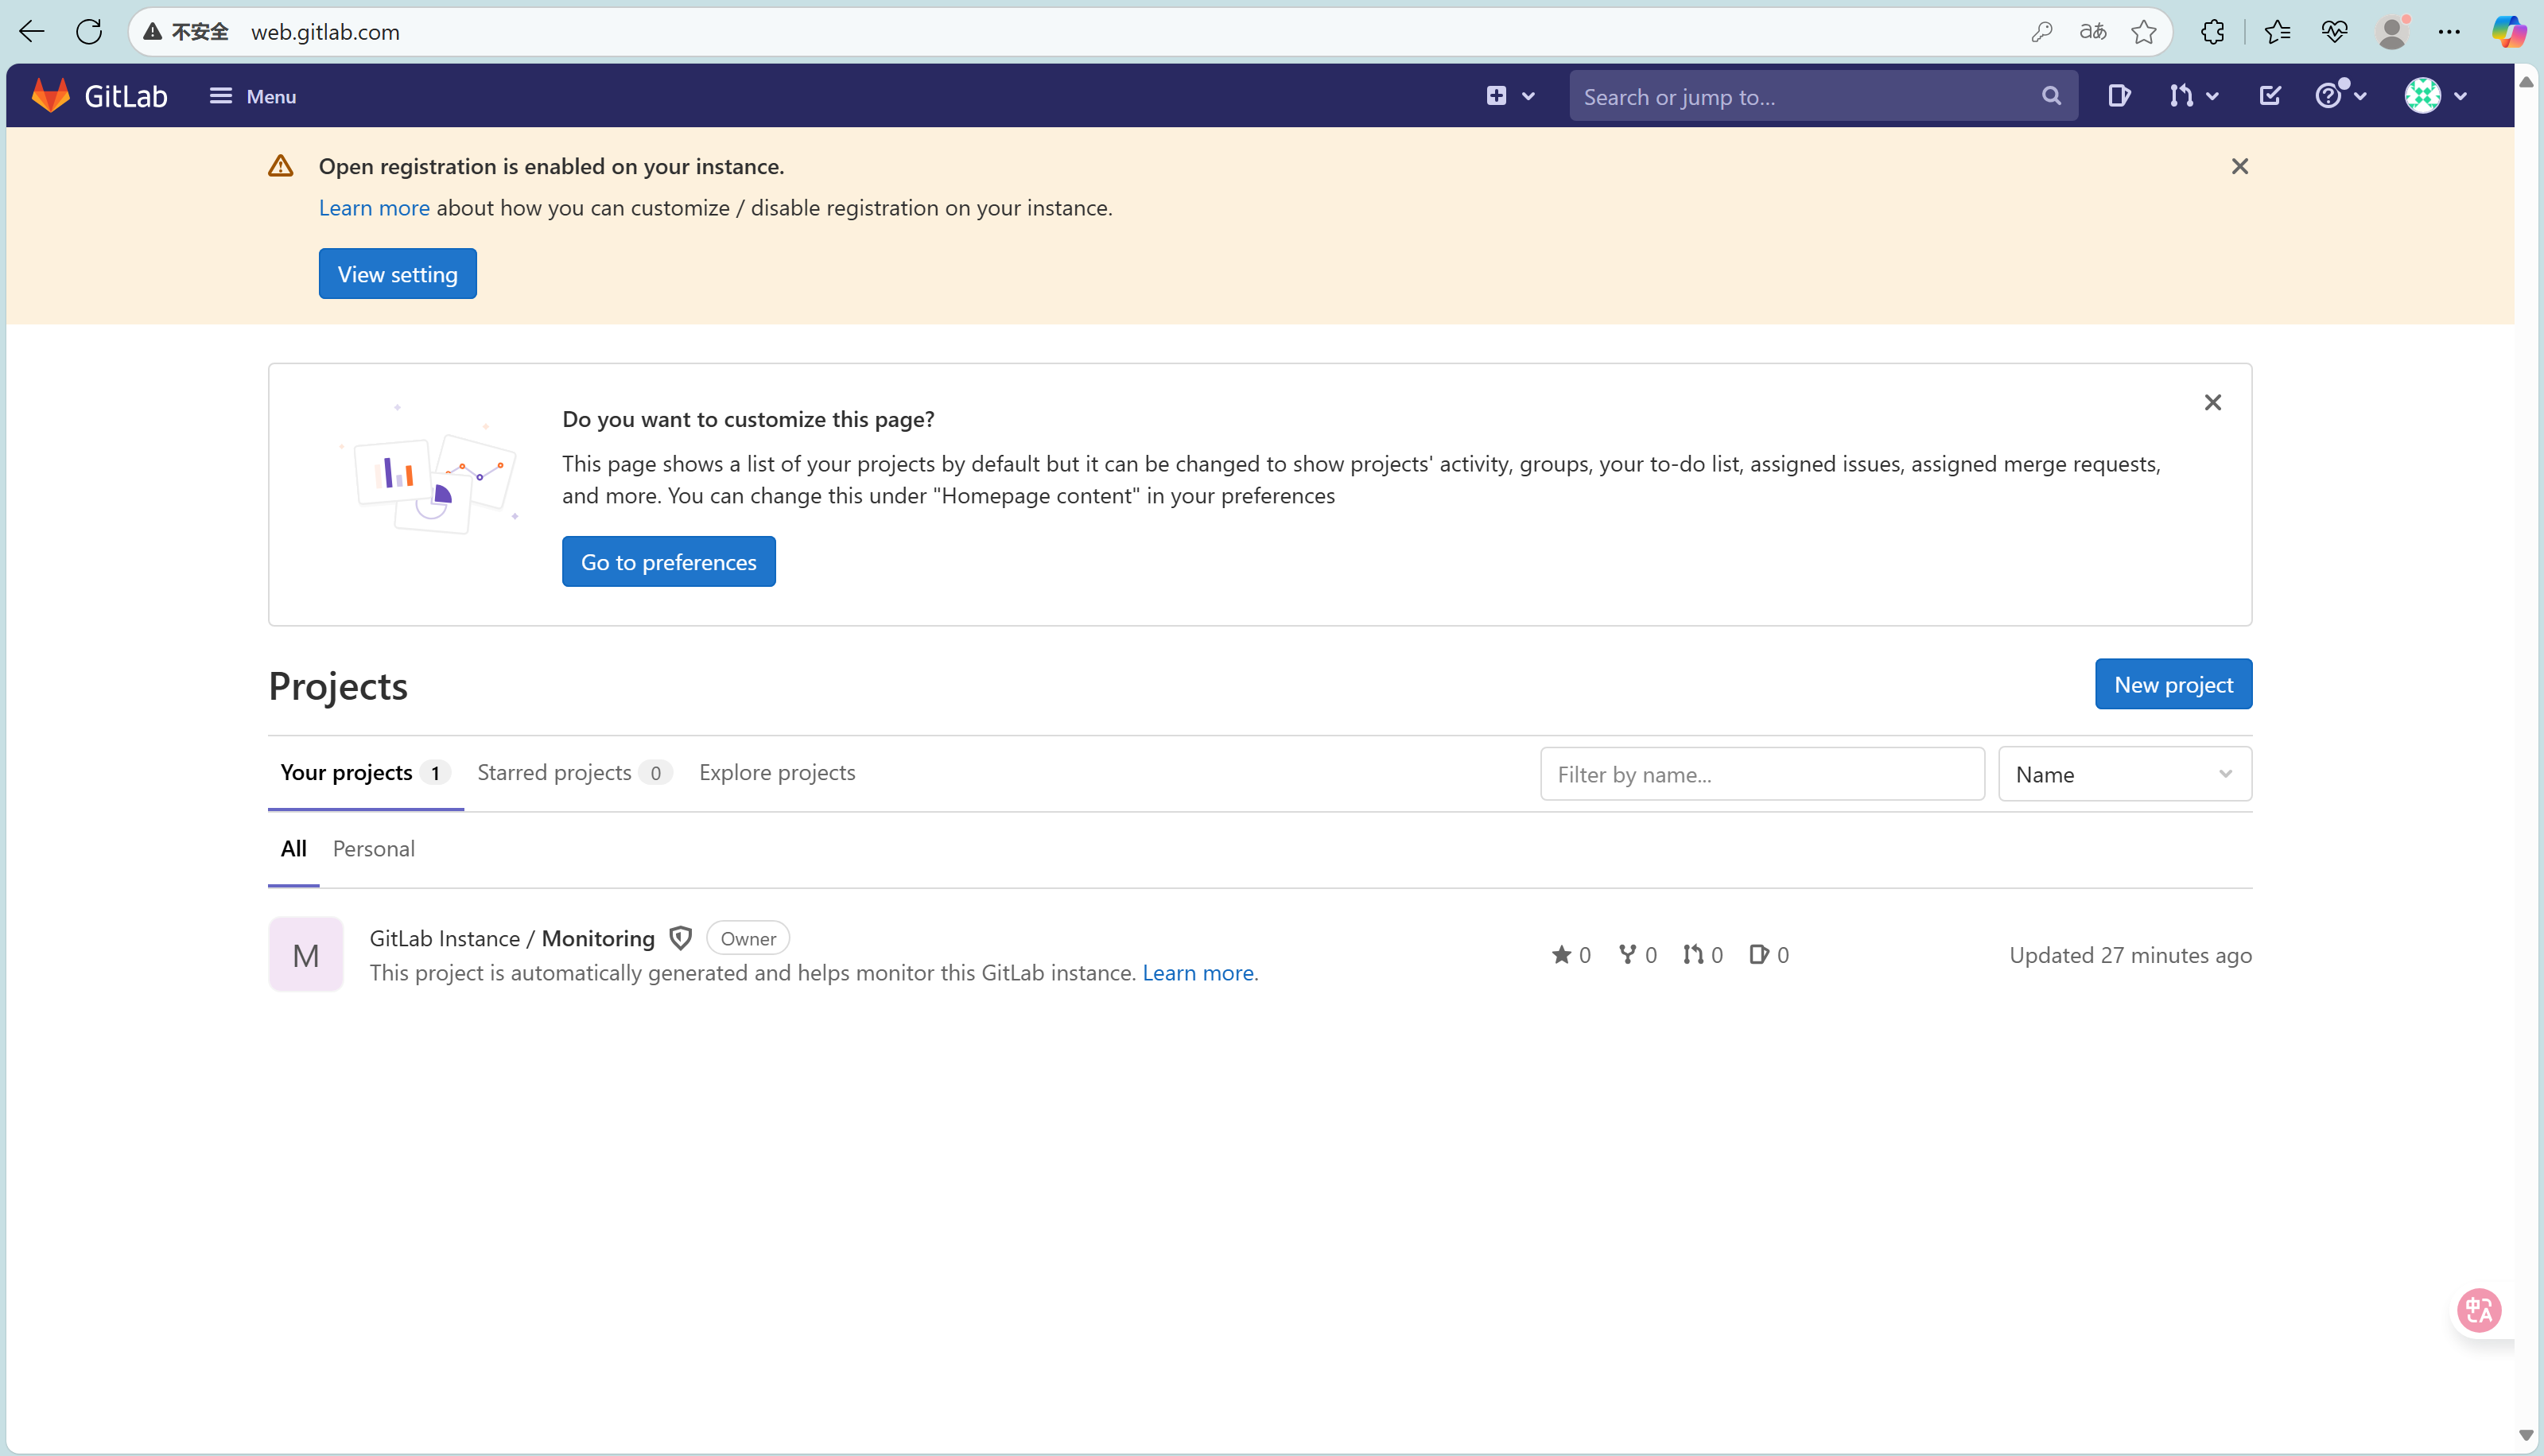
Task: Click Updated 27 minutes ago text
Action: pyautogui.click(x=2131, y=955)
